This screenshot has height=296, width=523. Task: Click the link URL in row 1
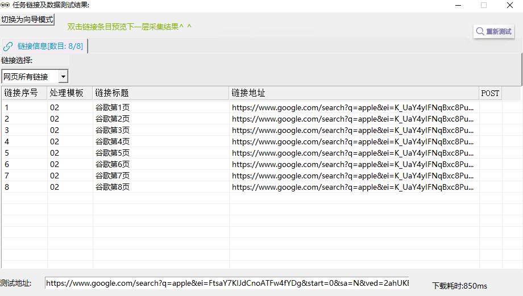pyautogui.click(x=352, y=108)
